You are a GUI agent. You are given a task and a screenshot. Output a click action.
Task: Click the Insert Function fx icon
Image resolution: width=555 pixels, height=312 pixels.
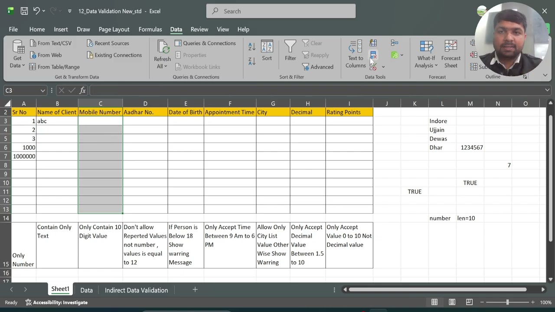click(x=83, y=91)
